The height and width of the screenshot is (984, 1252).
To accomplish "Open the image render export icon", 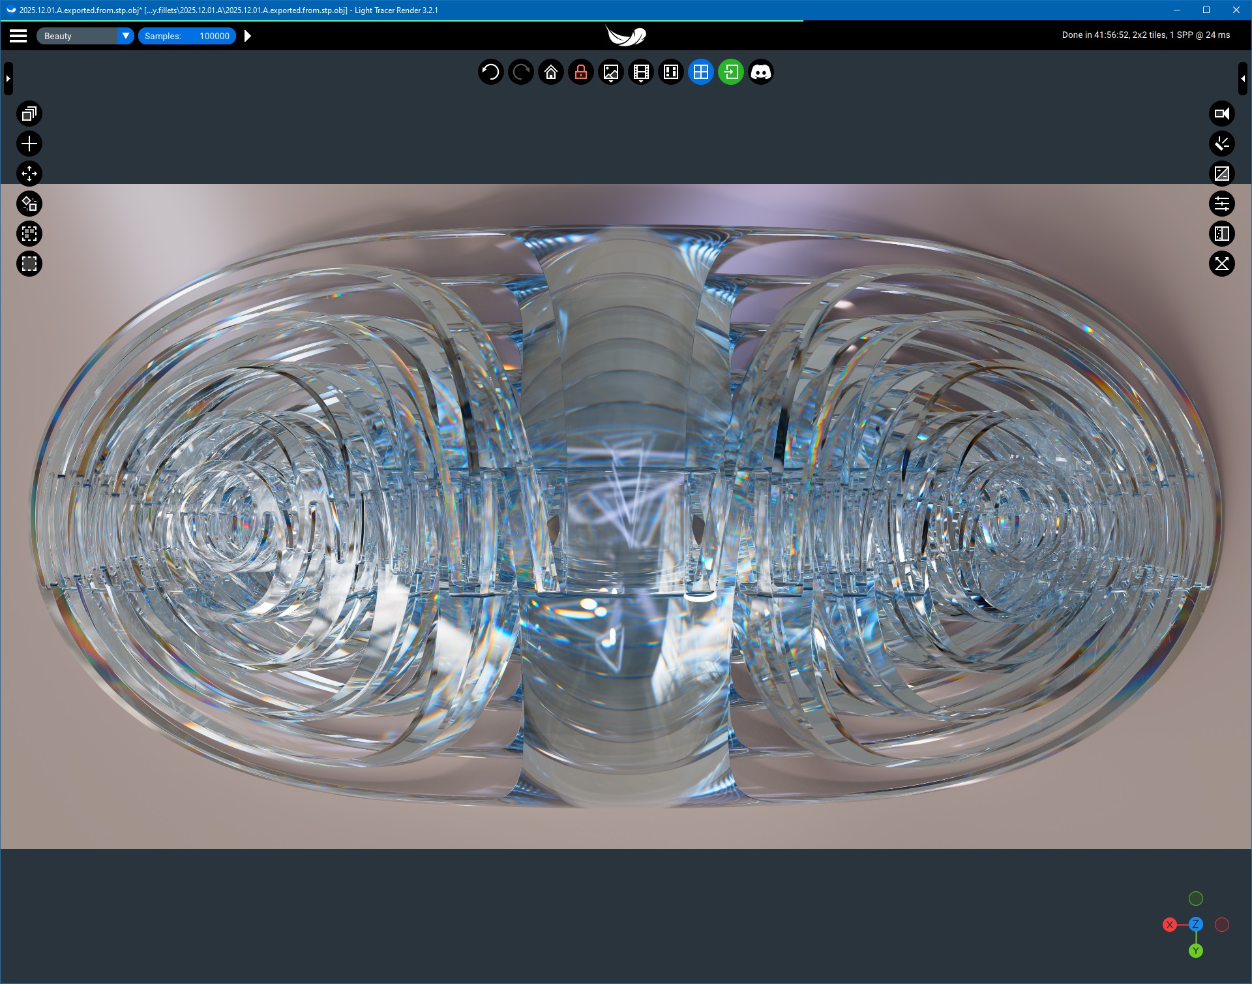I will pyautogui.click(x=610, y=72).
